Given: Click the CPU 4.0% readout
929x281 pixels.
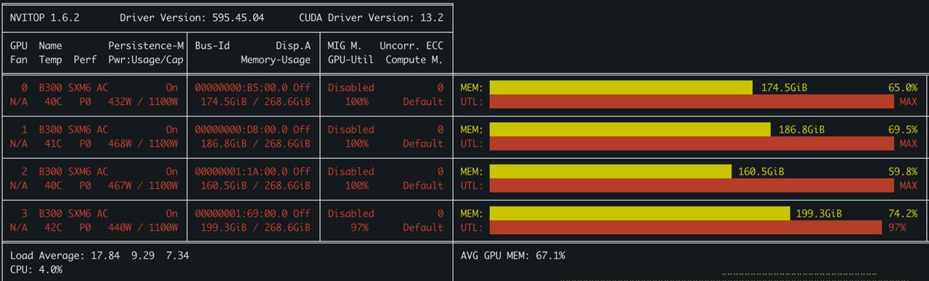Looking at the screenshot, I should coord(36,269).
